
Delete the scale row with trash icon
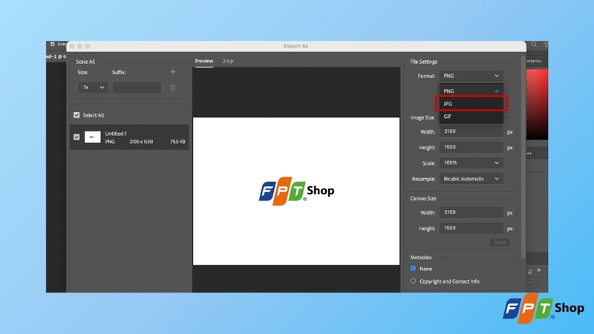tap(173, 88)
